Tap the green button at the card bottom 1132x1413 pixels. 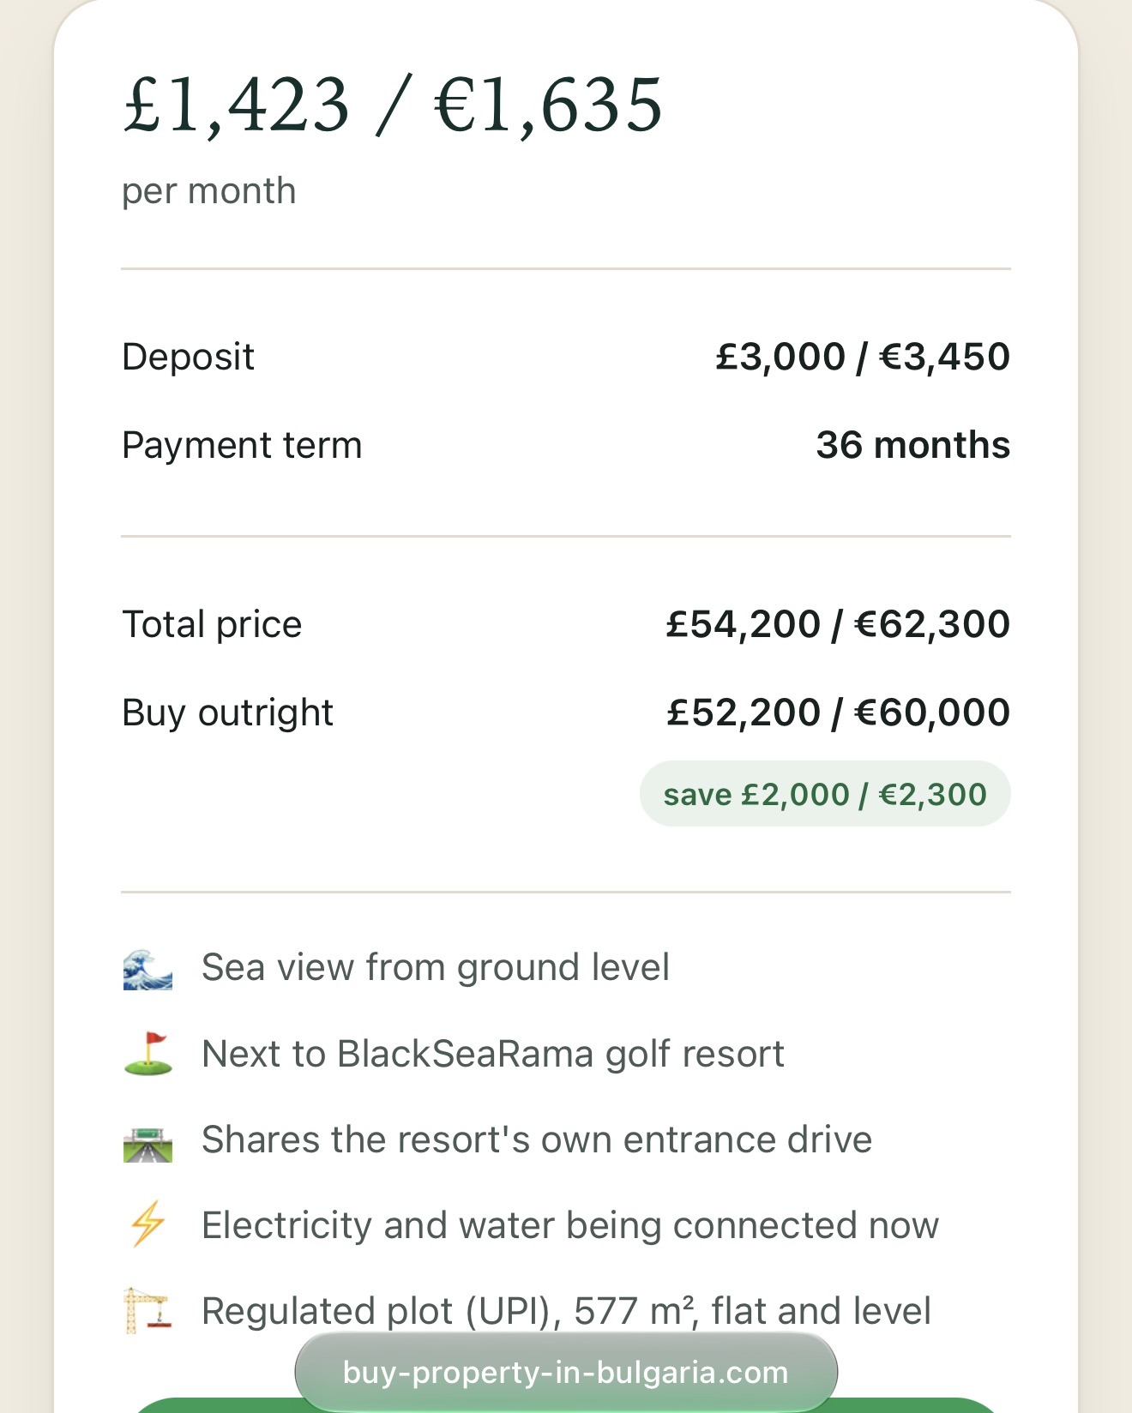(566, 1405)
